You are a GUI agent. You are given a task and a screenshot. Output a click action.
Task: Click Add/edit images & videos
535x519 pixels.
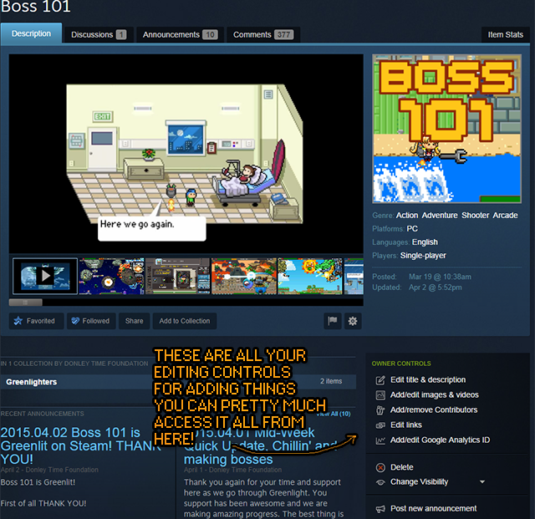pyautogui.click(x=435, y=394)
